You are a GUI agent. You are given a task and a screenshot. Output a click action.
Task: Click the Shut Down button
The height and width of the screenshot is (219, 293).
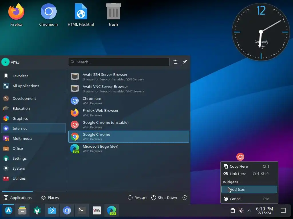164,198
